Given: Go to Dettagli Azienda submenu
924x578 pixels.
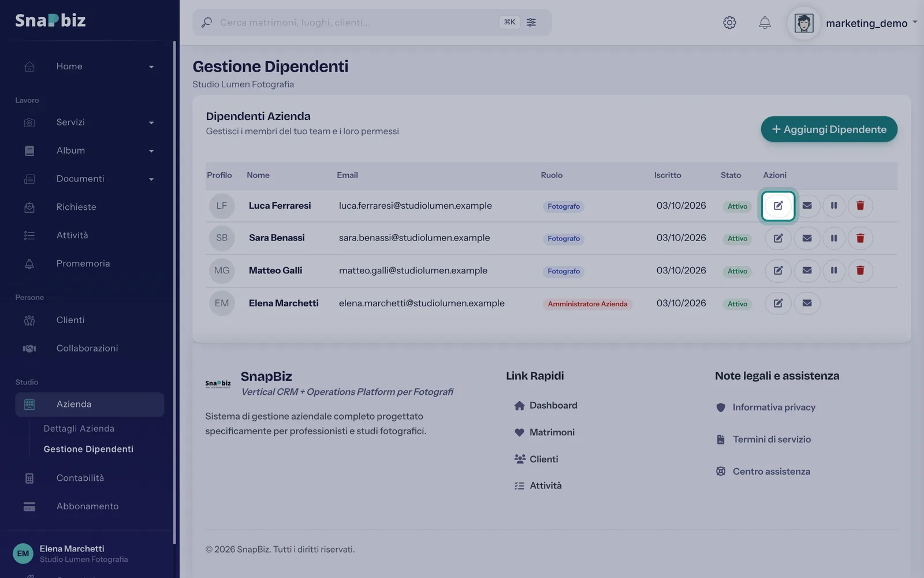Looking at the screenshot, I should (x=79, y=428).
